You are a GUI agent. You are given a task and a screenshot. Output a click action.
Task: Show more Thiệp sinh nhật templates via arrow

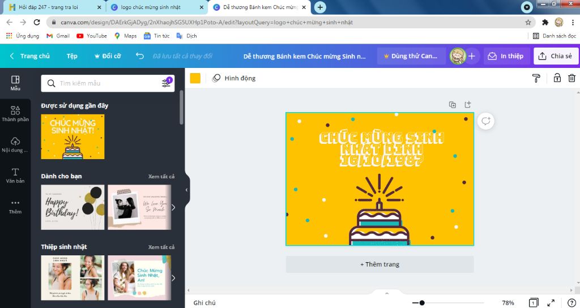[173, 277]
